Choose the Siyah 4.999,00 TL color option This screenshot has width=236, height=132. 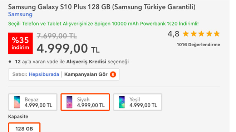(x=85, y=102)
